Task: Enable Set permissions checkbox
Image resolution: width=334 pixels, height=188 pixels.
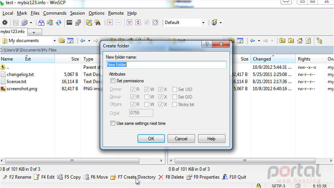Action: click(113, 81)
